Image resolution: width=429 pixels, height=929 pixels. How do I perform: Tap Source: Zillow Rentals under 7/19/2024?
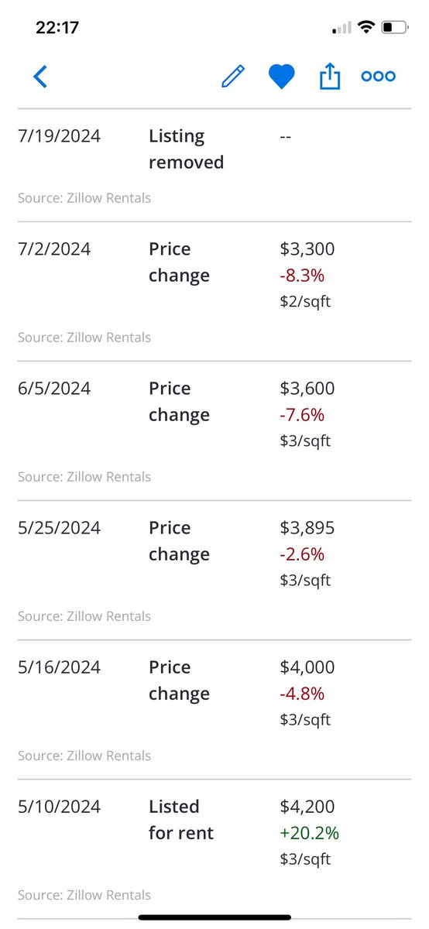[x=84, y=198]
